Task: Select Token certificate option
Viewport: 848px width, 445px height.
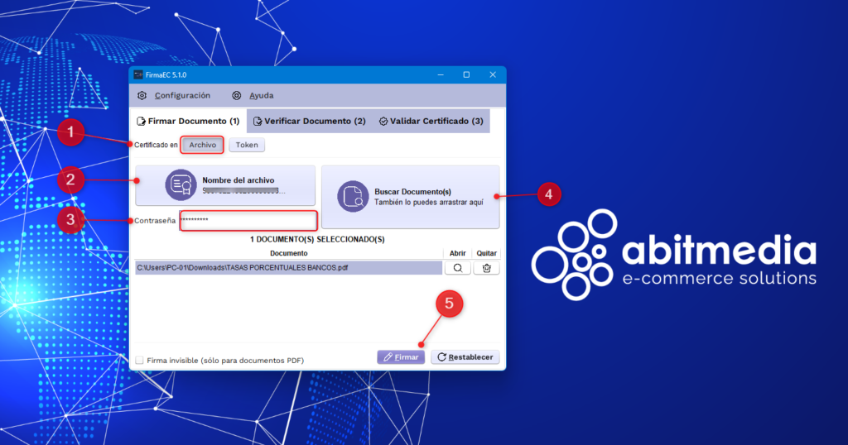Action: 247,145
